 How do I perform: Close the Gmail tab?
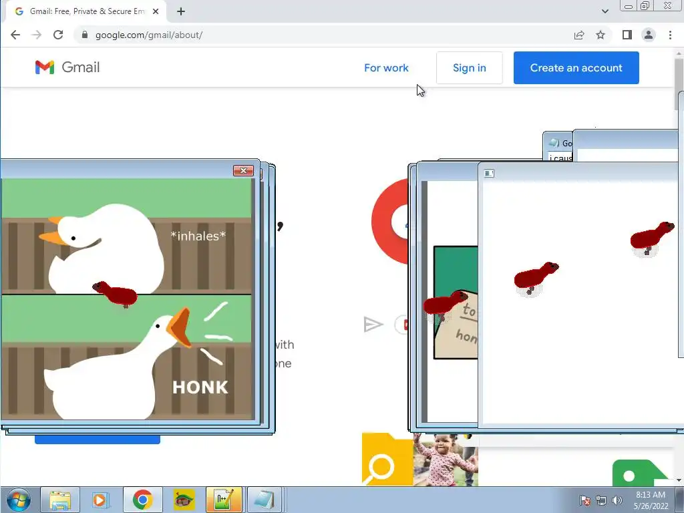click(155, 11)
